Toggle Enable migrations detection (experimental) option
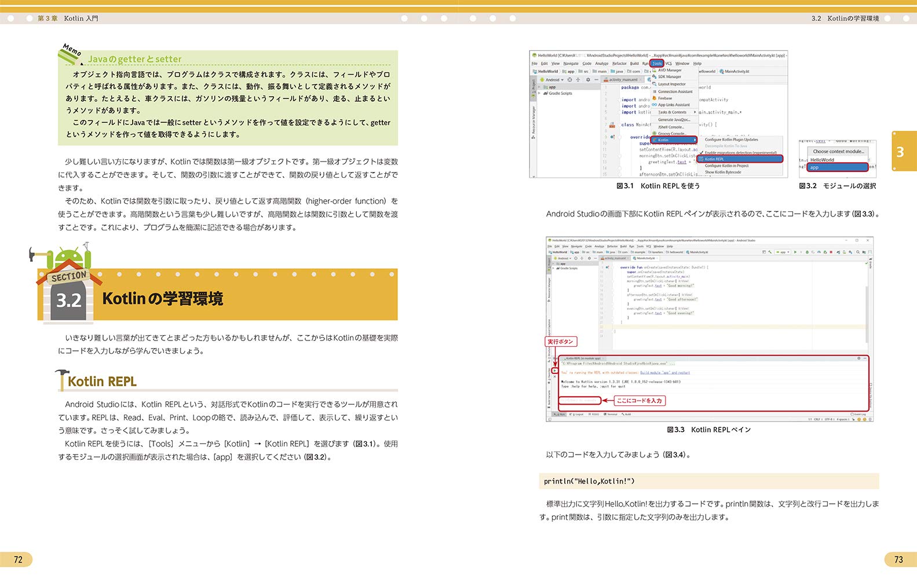 pos(740,153)
